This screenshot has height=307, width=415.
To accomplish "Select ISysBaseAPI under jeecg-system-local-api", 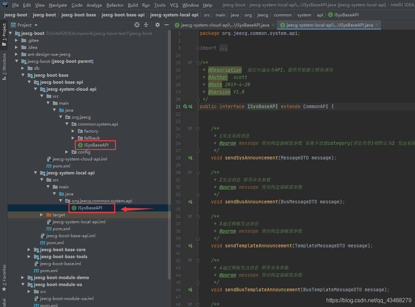I will pyautogui.click(x=90, y=208).
